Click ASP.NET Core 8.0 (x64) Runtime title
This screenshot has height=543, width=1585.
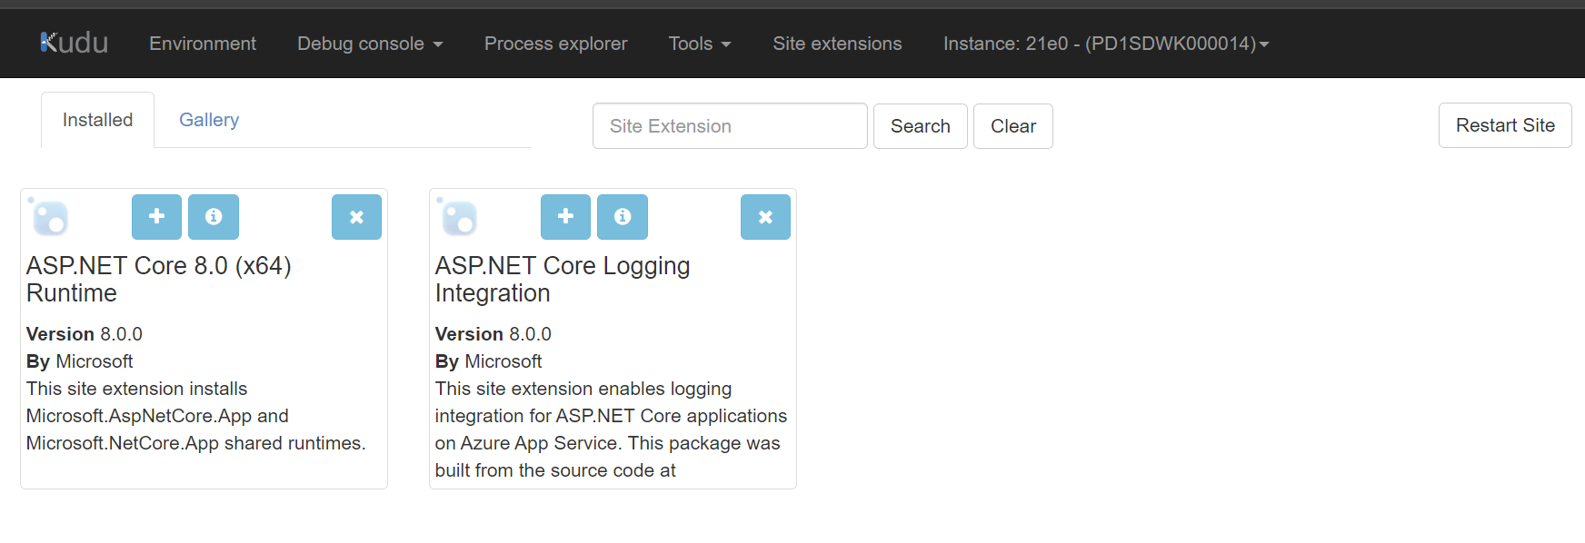(159, 279)
